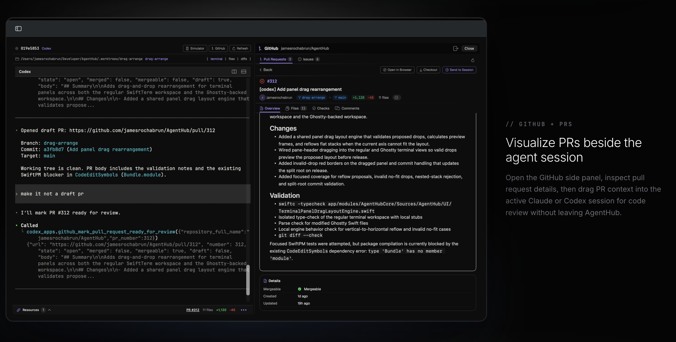Click the +1,120 additions badge in PR header
Screen dimensions: 676x342
(x=358, y=97)
